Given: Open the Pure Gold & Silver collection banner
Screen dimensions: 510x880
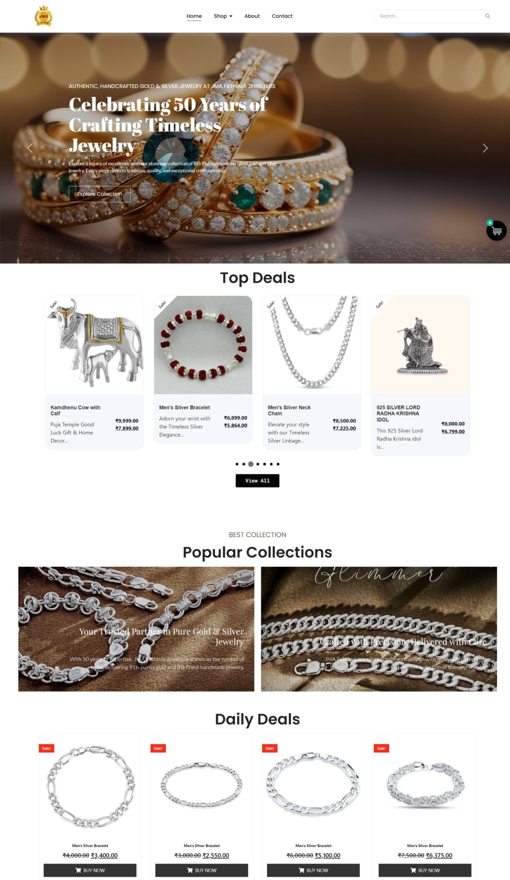Looking at the screenshot, I should tap(136, 629).
